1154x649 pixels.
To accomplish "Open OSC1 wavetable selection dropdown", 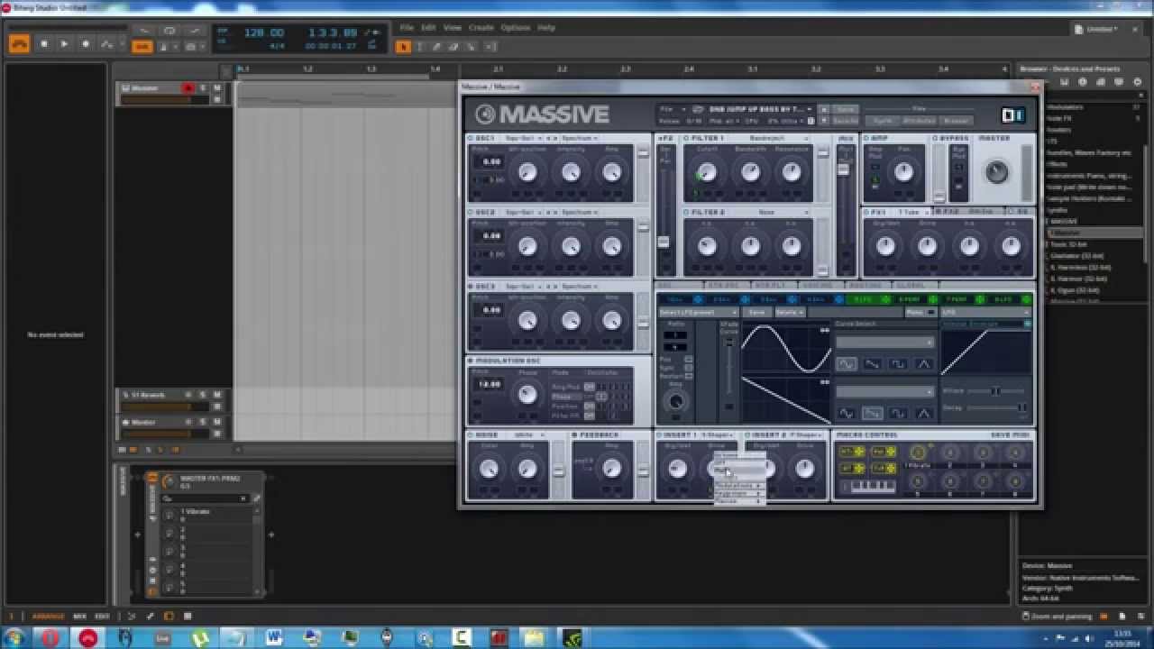I will [522, 139].
